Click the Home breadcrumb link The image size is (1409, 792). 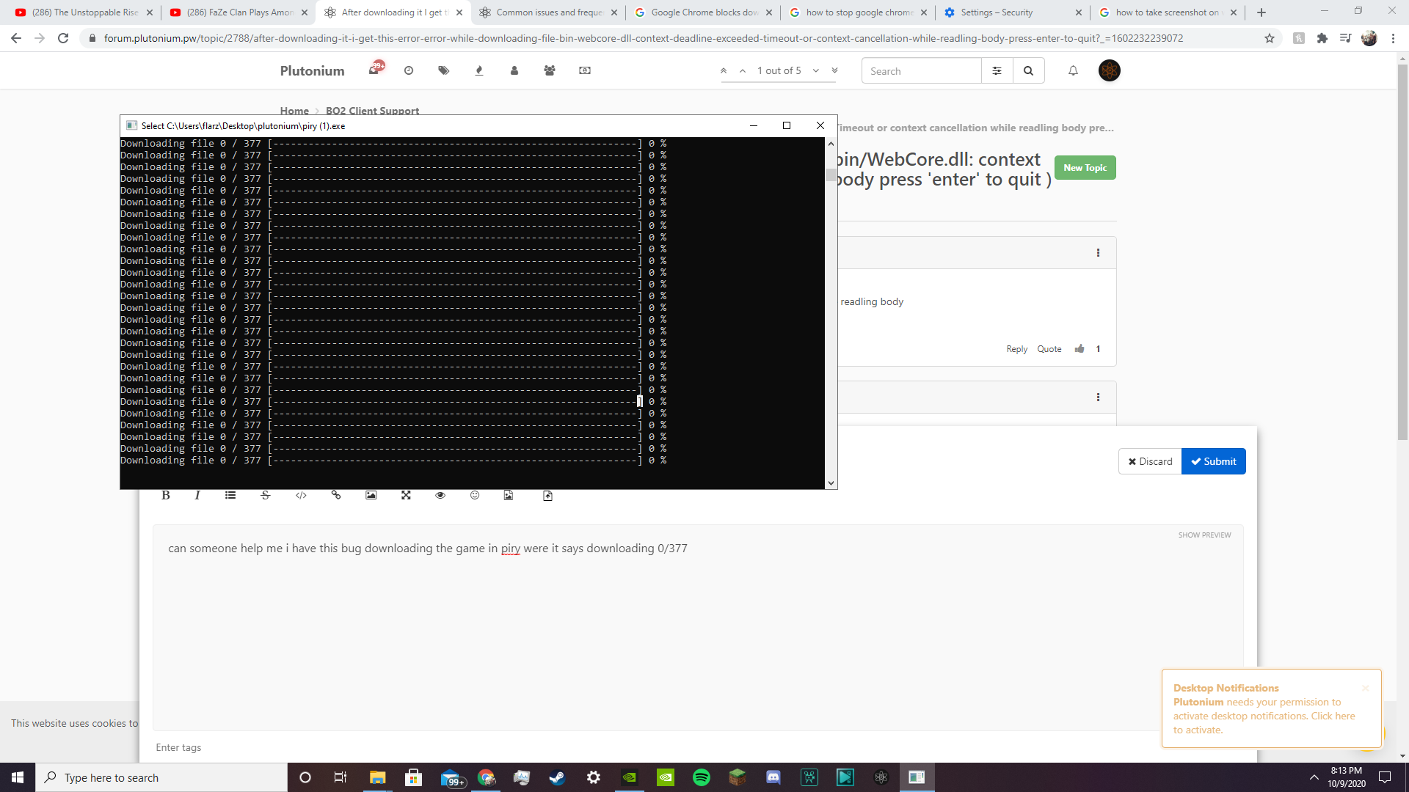click(x=294, y=111)
